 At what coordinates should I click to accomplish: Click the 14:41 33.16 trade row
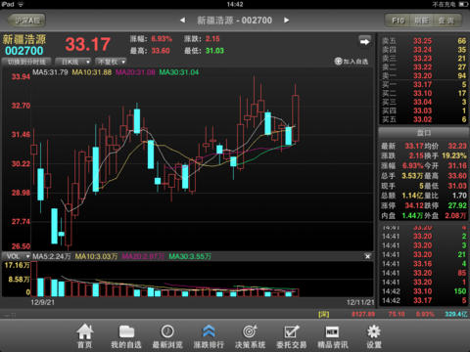click(x=424, y=264)
